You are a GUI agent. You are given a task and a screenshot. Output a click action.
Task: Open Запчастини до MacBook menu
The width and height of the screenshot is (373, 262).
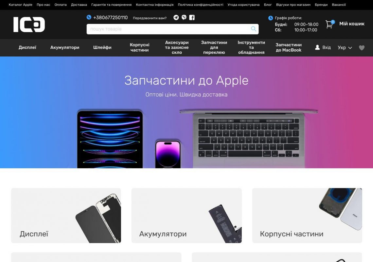coord(289,47)
